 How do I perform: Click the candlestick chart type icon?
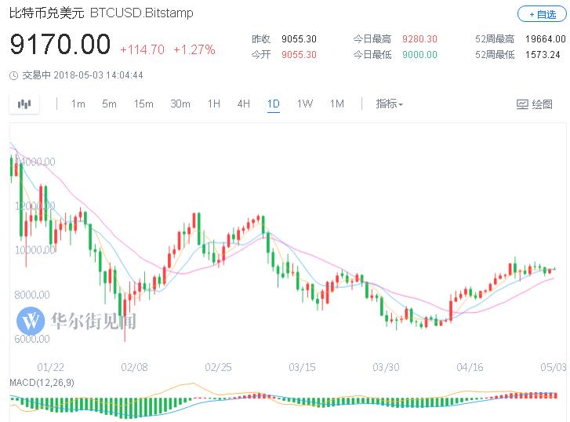24,104
